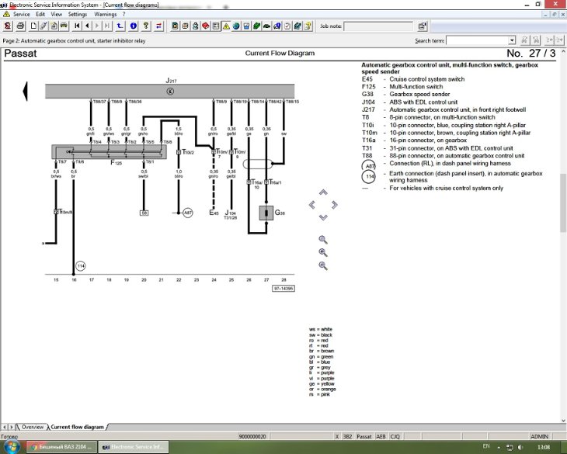Click the 'ge = yellow' color code entry
Viewport: 567px width, 454px height.
(322, 384)
